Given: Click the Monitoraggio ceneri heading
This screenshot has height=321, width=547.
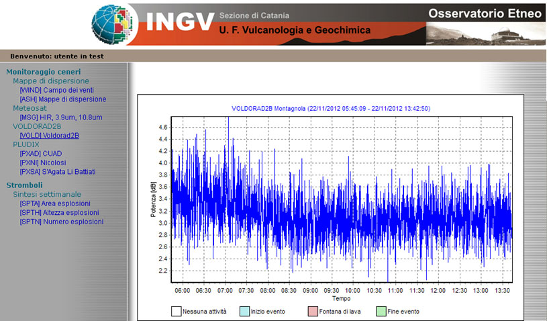Looking at the screenshot, I should pos(43,72).
